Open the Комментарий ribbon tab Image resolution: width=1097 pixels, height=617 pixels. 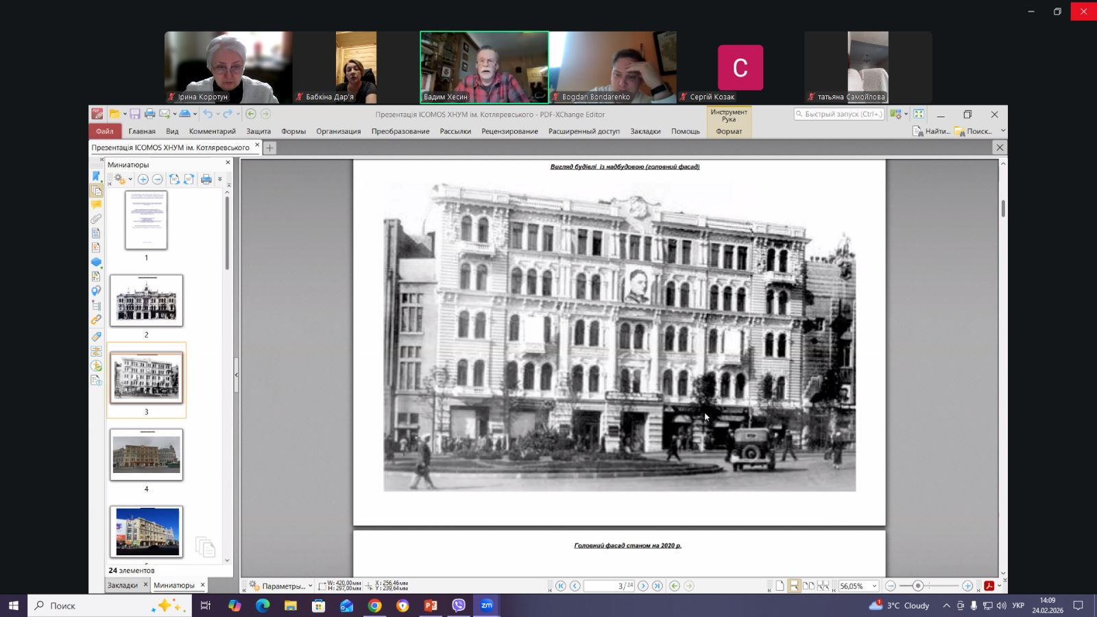(x=213, y=131)
